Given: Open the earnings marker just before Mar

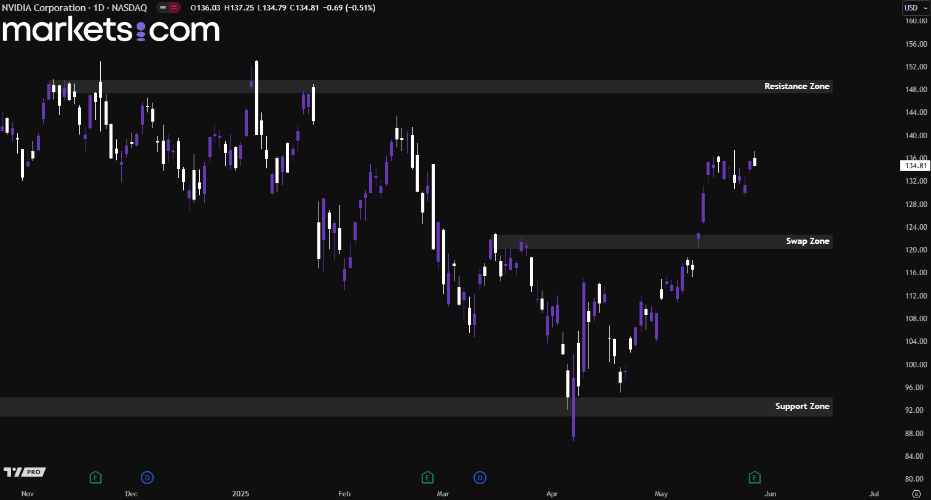Looking at the screenshot, I should coord(427,477).
